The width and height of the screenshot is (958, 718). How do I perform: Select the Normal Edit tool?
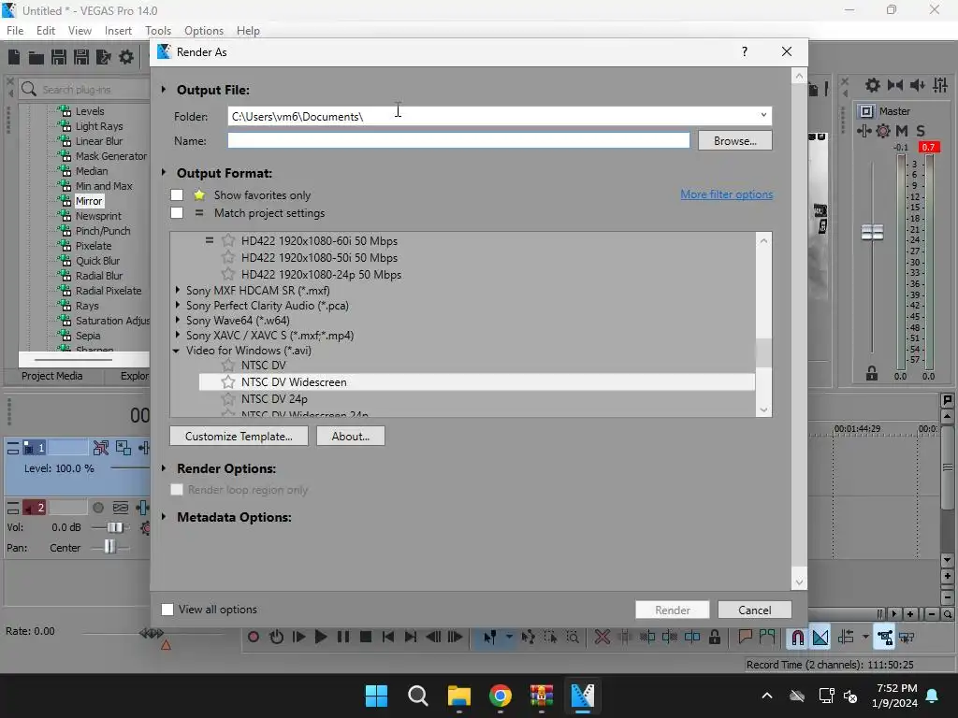coord(490,638)
